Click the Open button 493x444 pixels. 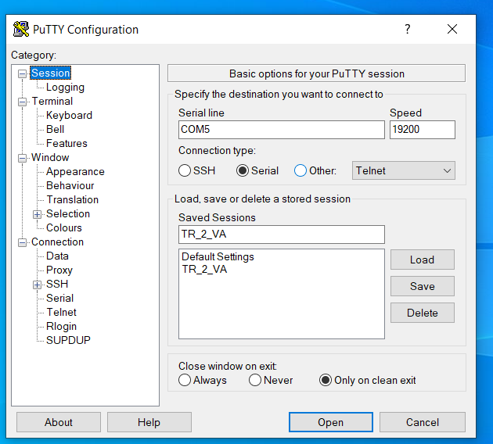(331, 422)
